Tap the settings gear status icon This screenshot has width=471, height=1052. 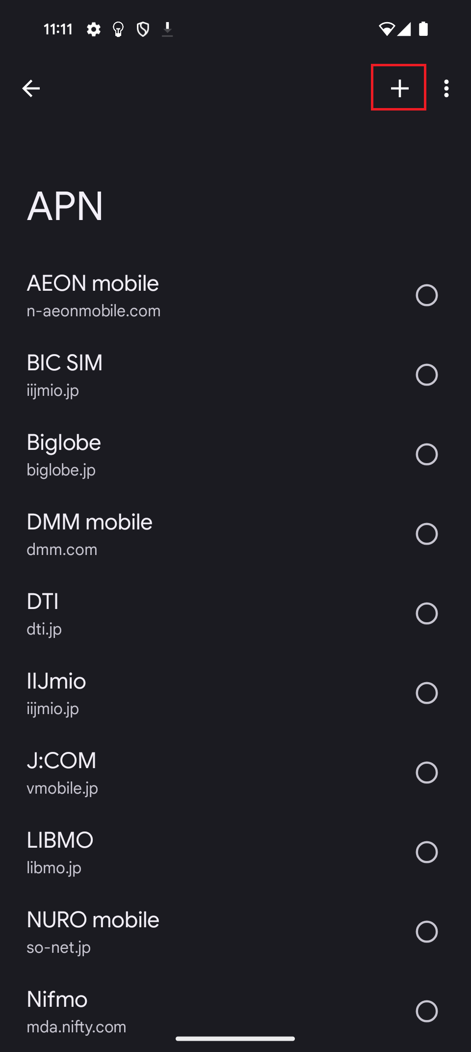coord(94,29)
